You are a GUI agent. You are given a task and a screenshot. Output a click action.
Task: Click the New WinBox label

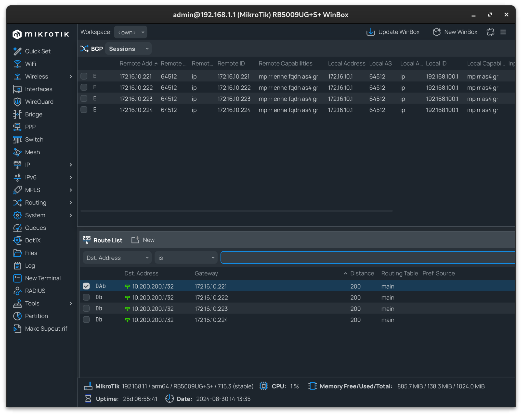pyautogui.click(x=461, y=32)
